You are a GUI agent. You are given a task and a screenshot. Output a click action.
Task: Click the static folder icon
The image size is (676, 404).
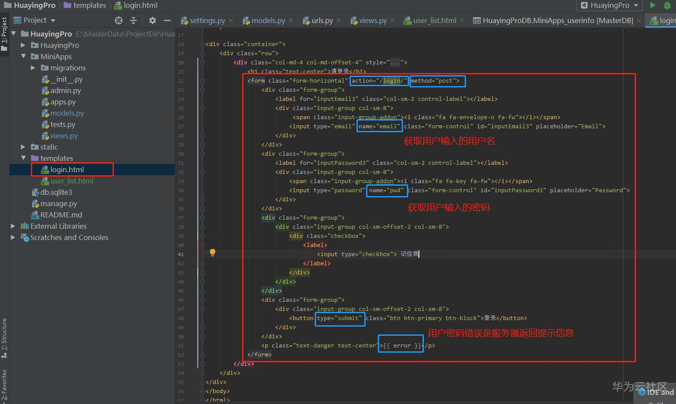35,147
